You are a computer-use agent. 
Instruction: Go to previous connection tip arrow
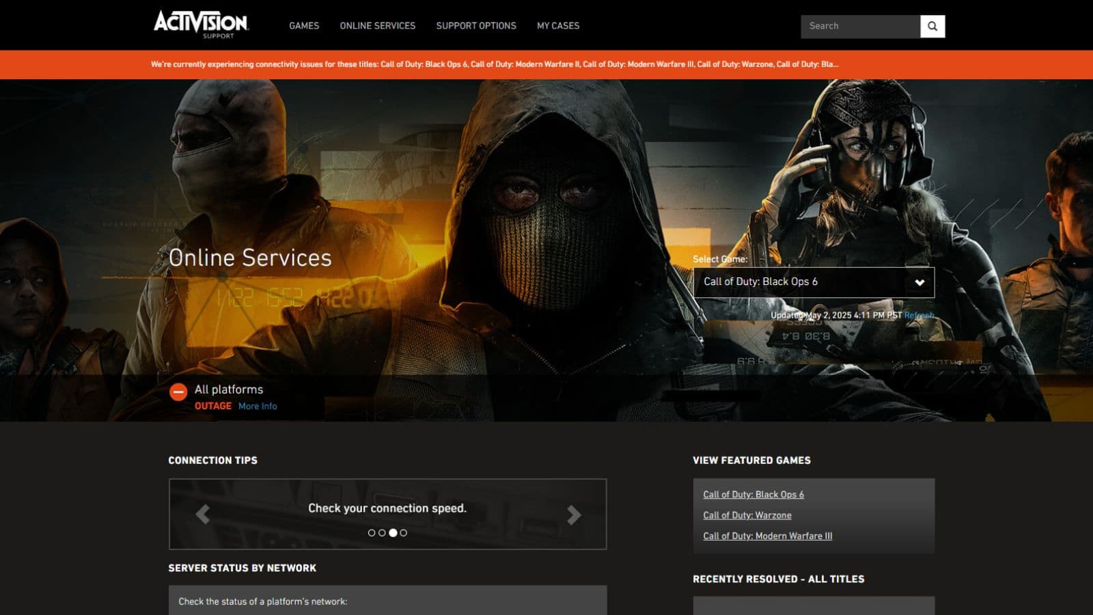[202, 514]
